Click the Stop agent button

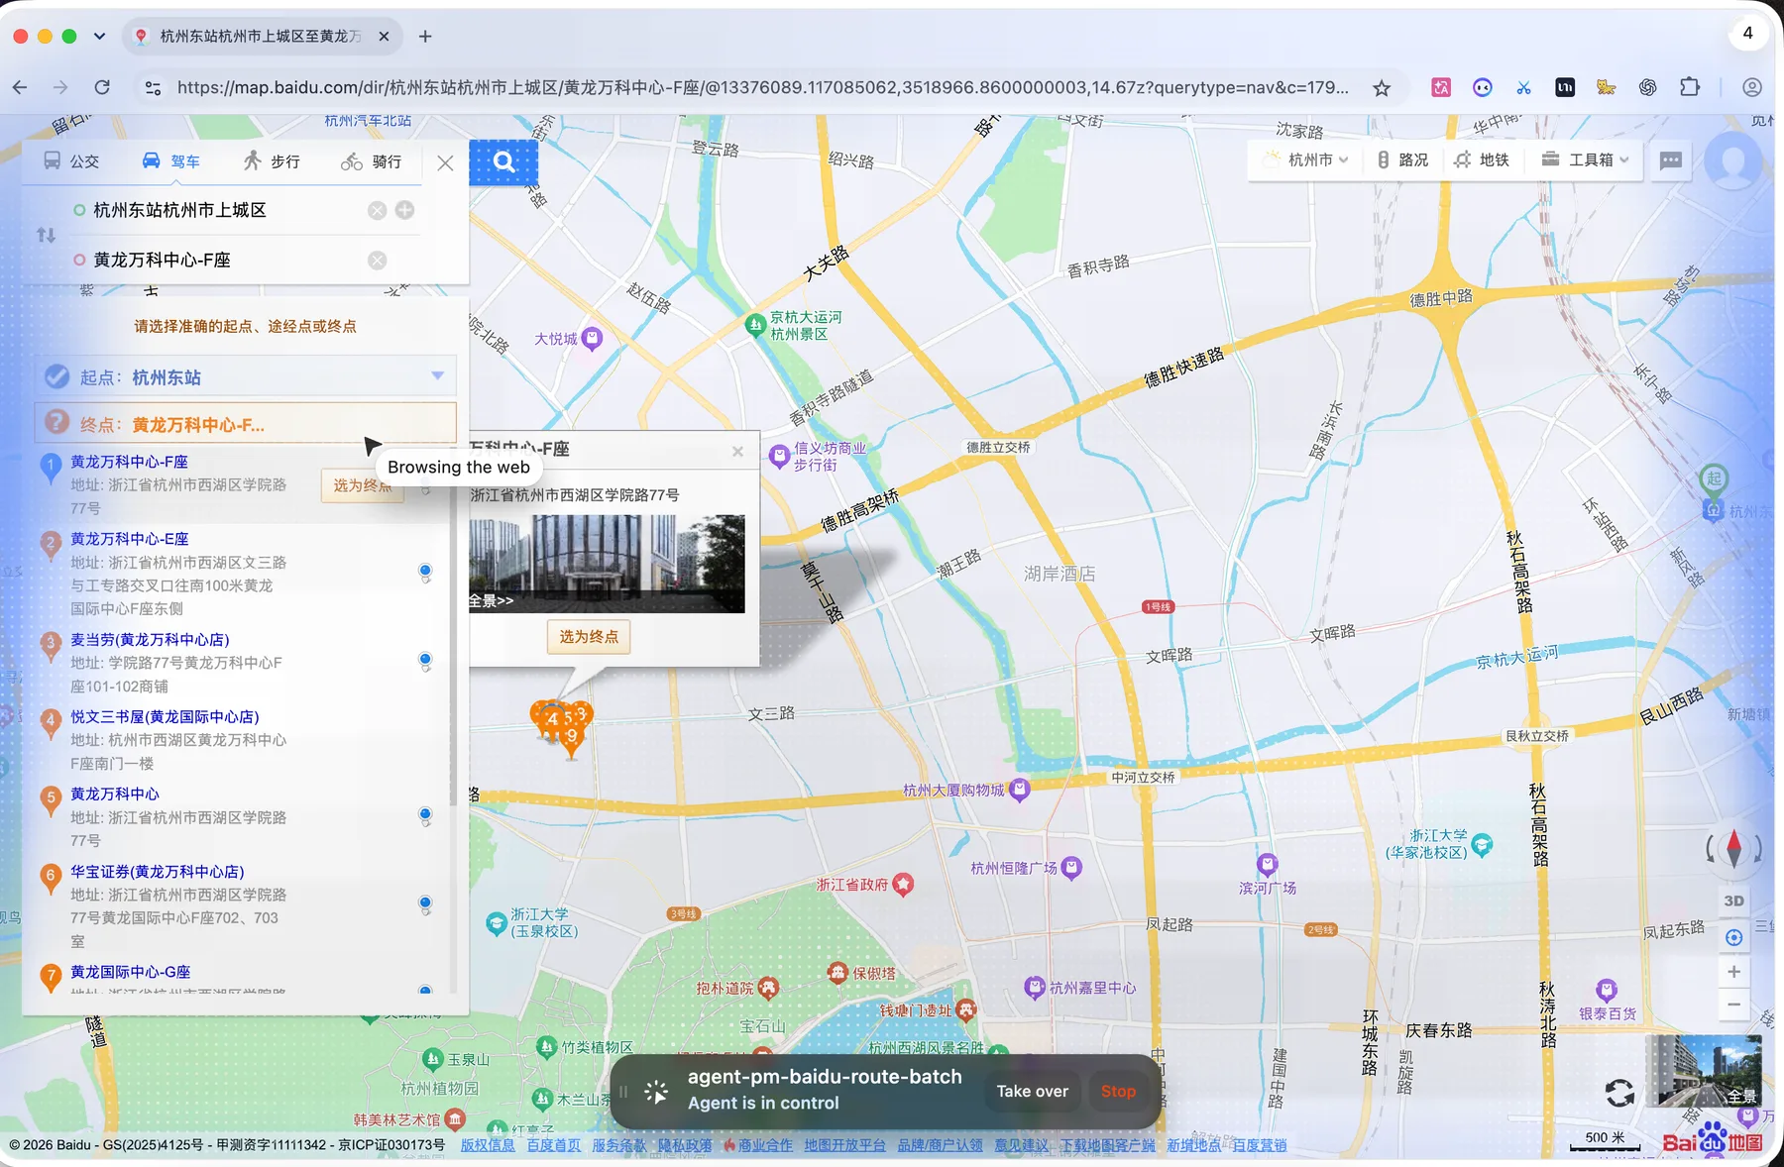(1118, 1091)
